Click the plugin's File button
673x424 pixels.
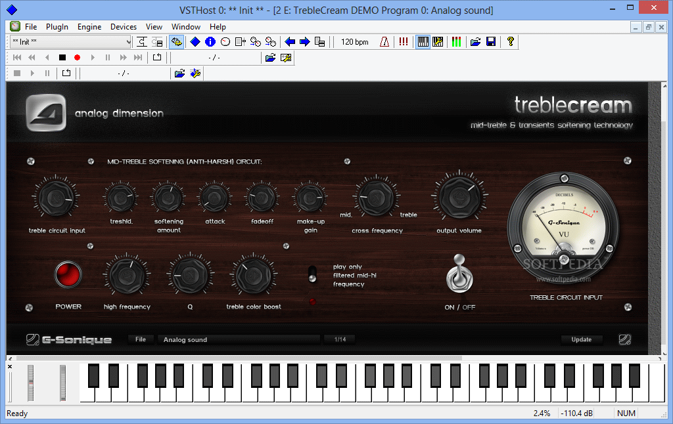pyautogui.click(x=141, y=339)
